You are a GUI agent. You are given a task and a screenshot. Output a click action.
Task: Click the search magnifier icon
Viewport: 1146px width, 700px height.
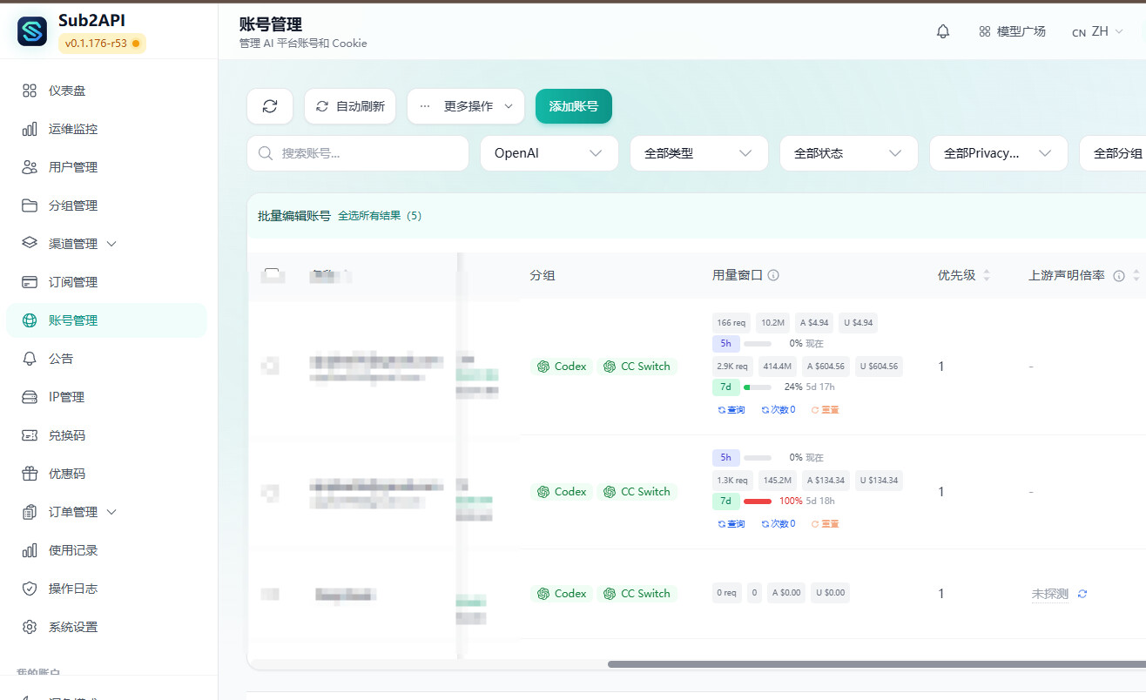click(x=266, y=153)
